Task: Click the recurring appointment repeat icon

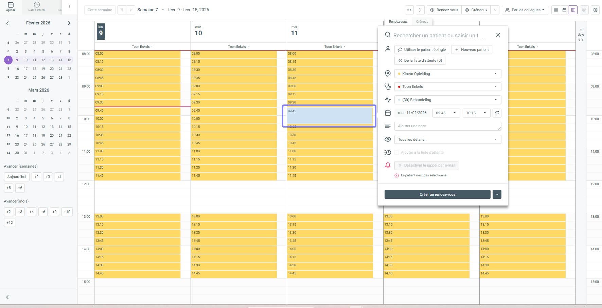Action: point(497,113)
